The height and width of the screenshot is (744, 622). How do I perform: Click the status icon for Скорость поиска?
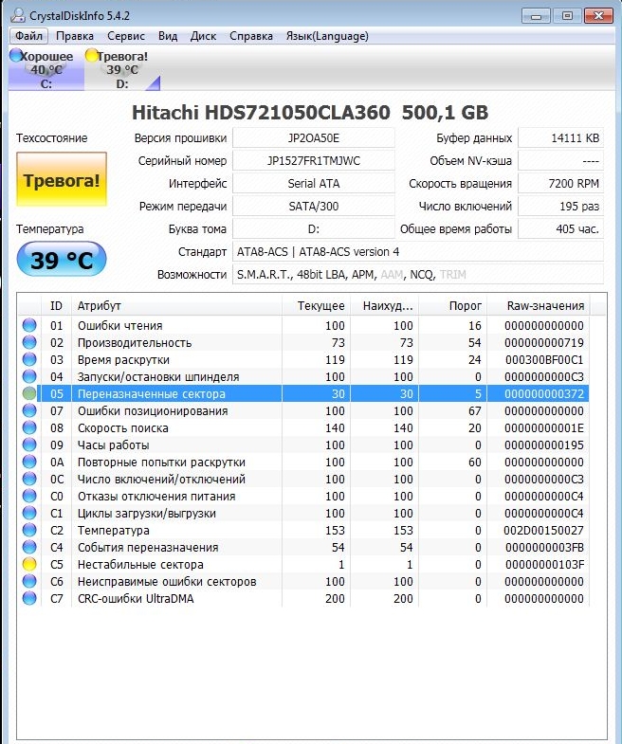[29, 428]
